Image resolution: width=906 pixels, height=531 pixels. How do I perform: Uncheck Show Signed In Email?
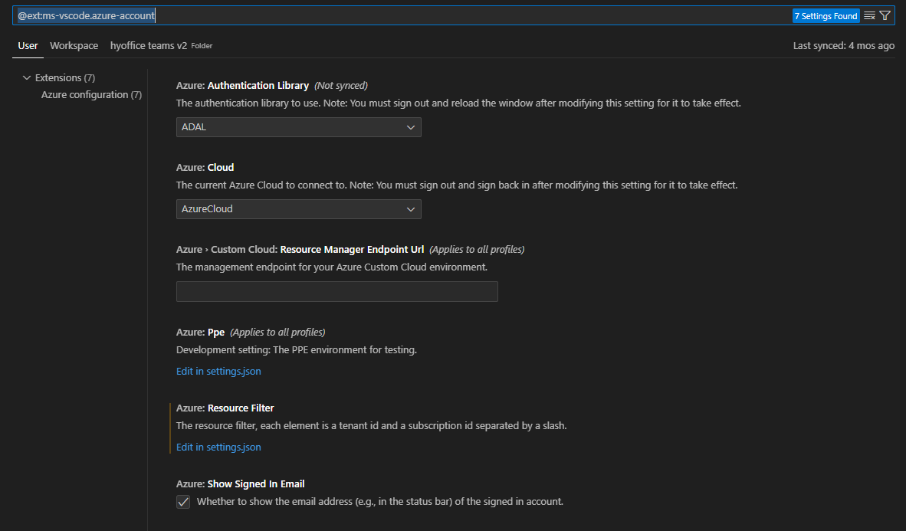pos(183,502)
